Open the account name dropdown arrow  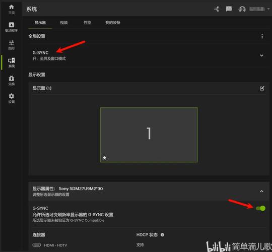268,9
